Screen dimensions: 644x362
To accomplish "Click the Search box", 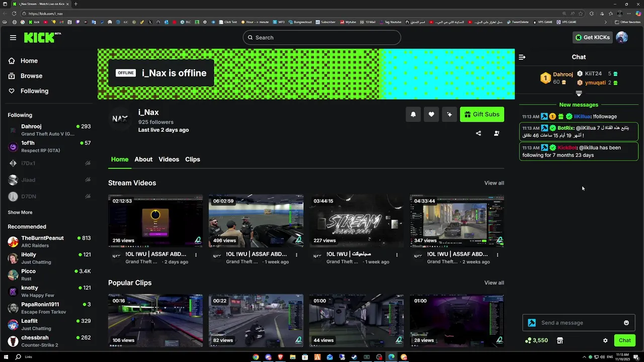I will (x=322, y=37).
